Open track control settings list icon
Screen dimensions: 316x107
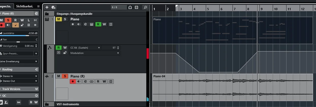[137, 7]
